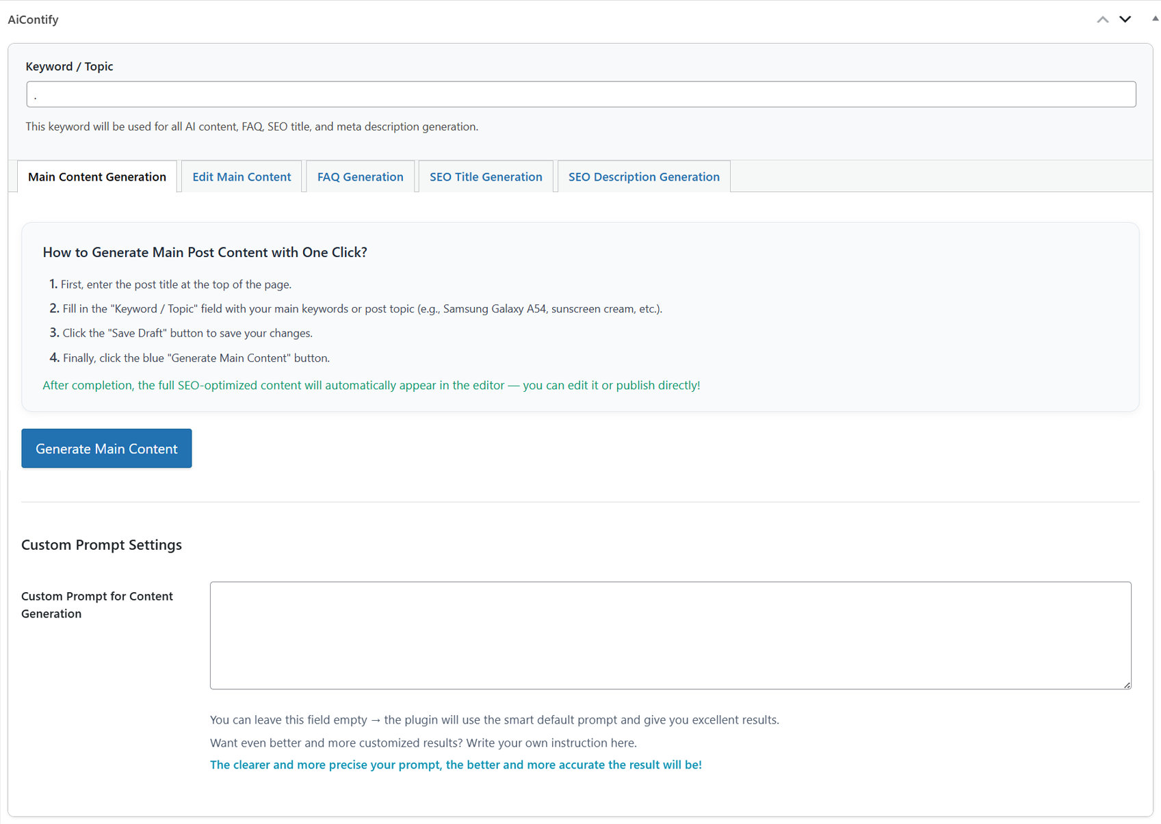1161x824 pixels.
Task: Click the keyword usage help text
Action: [252, 127]
